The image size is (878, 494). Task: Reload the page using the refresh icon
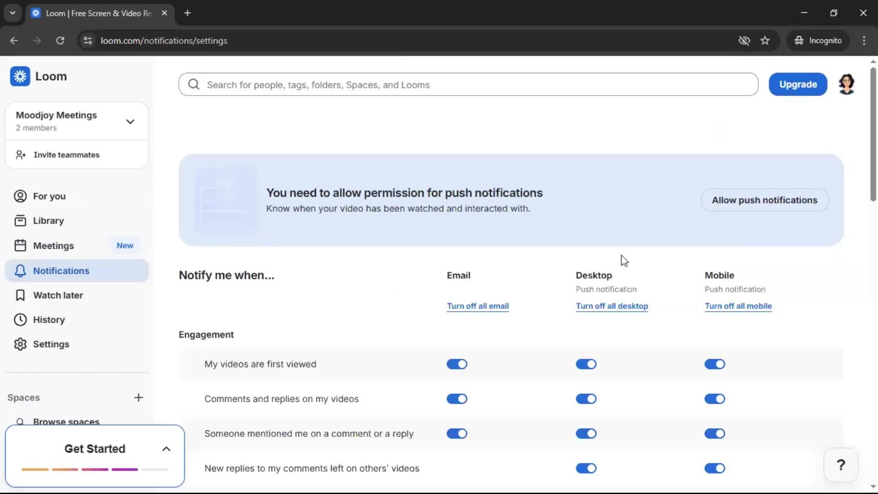coord(60,41)
